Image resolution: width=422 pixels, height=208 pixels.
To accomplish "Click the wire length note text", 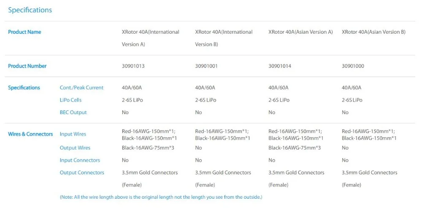I will click(161, 197).
